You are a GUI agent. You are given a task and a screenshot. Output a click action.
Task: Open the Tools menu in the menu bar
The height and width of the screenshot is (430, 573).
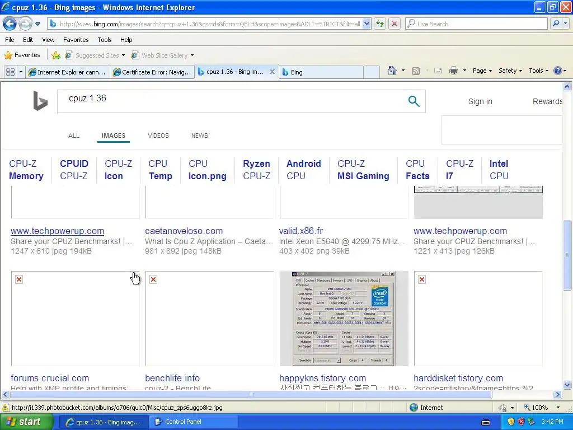coord(105,40)
